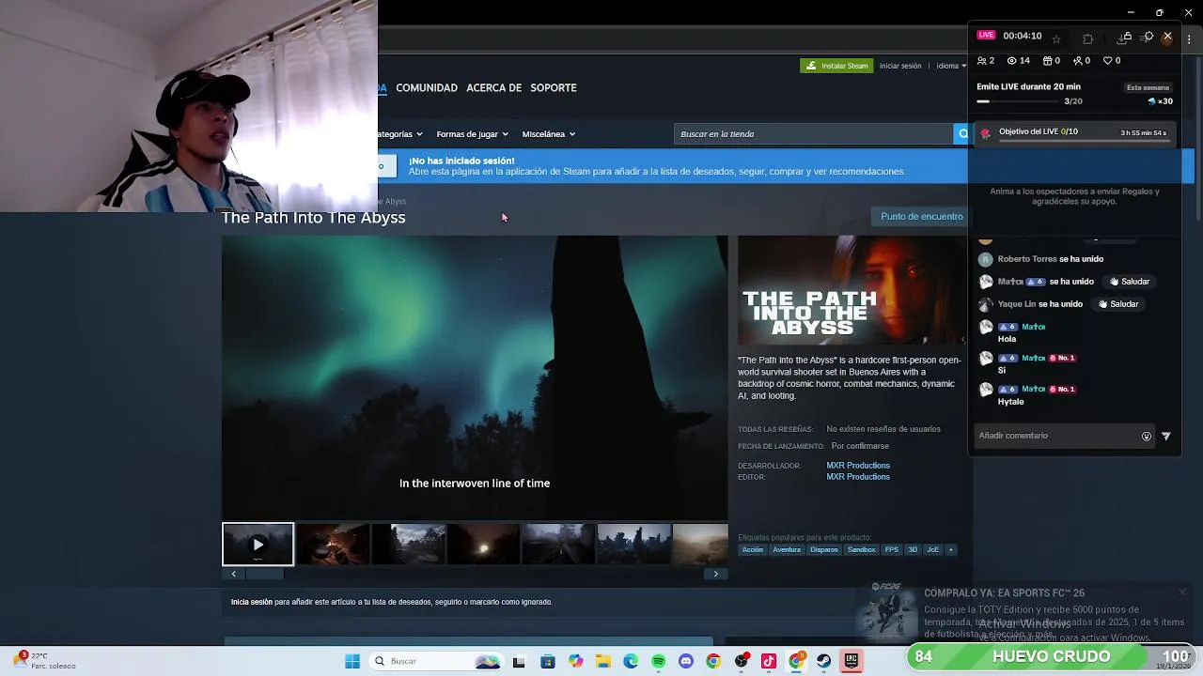Open TikTok Live Studio taskbar icon
The width and height of the screenshot is (1203, 676).
coord(769,661)
